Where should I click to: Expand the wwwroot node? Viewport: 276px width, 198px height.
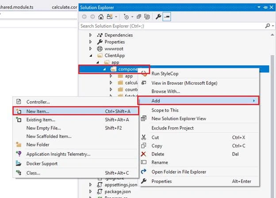tap(91, 49)
